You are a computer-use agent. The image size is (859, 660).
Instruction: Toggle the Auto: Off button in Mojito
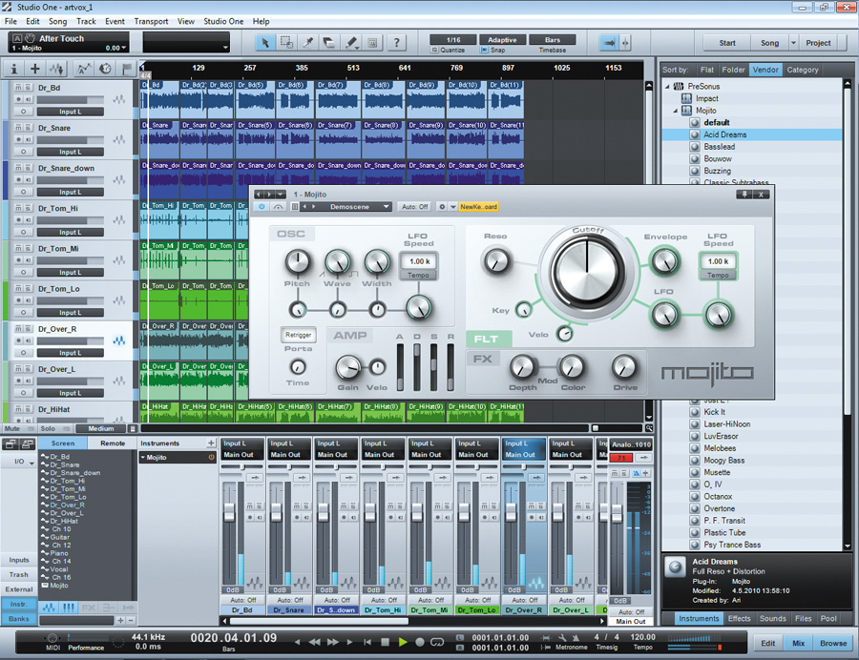414,207
